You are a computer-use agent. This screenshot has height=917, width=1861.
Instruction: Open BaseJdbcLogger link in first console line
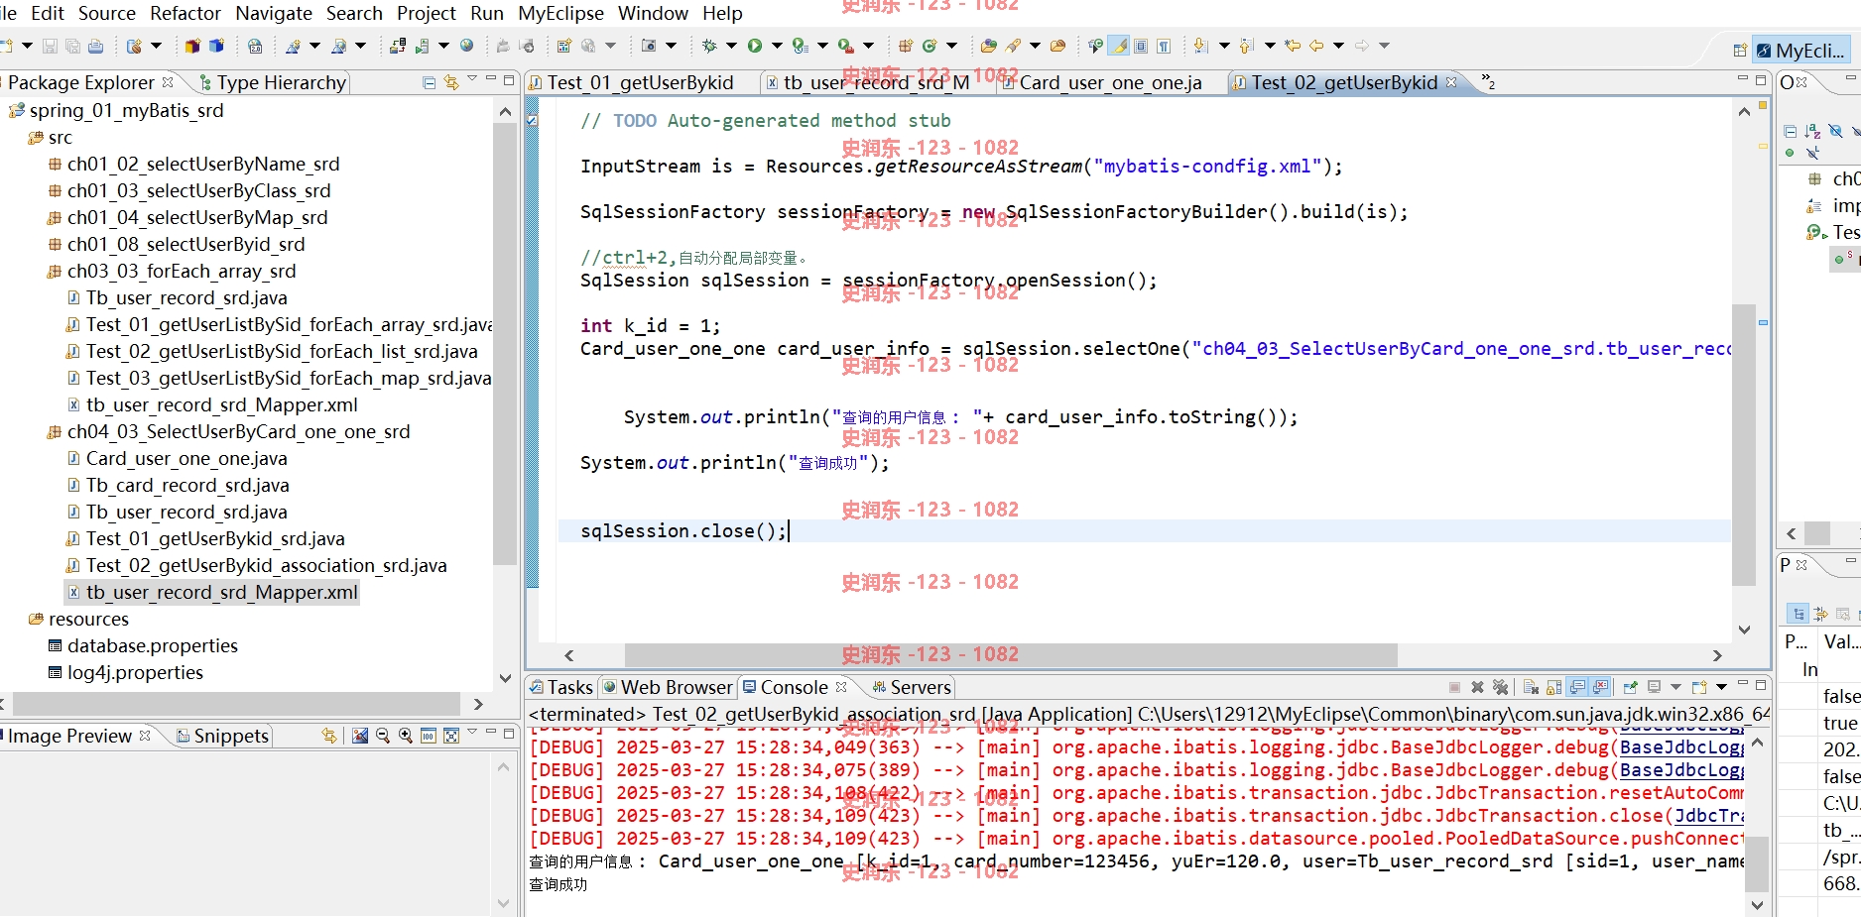(1682, 747)
